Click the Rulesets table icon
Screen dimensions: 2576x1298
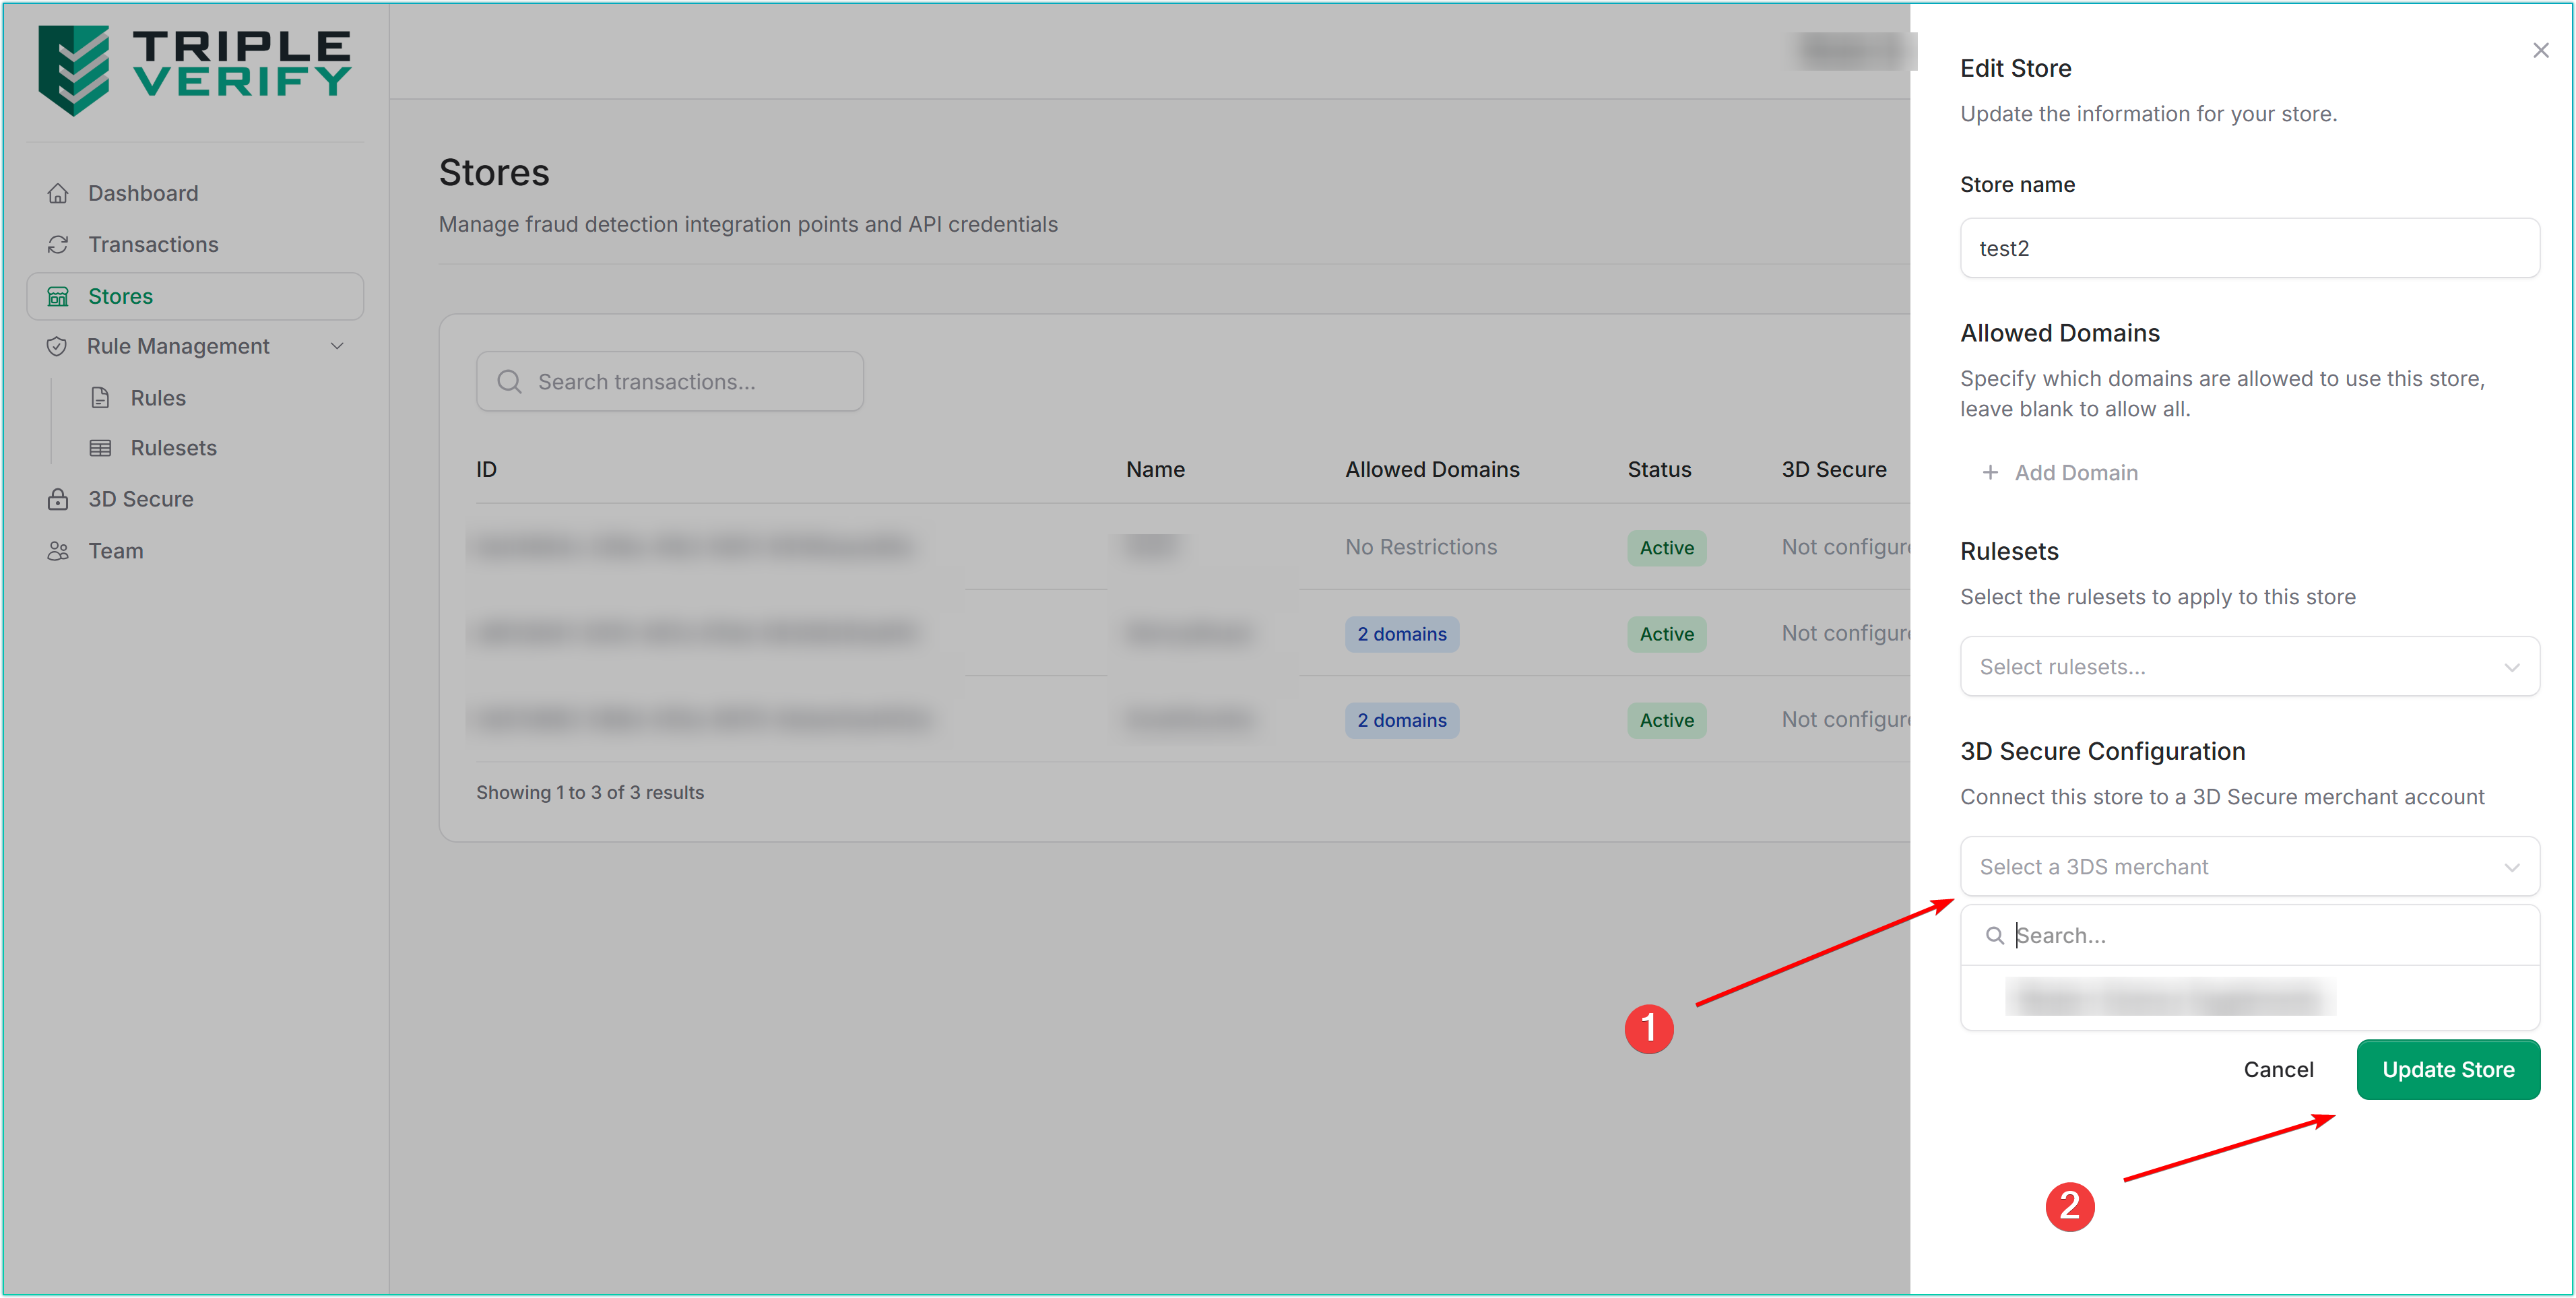[100, 448]
